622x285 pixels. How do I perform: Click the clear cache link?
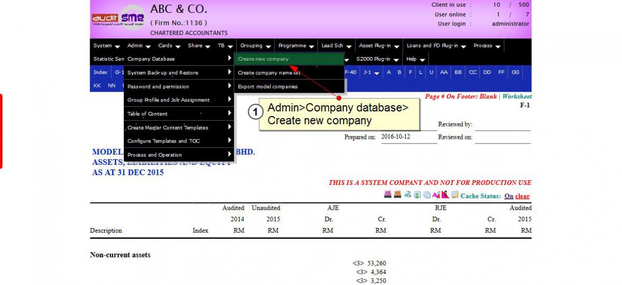coord(522,196)
